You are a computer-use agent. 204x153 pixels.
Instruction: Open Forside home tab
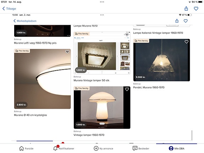point(22,148)
